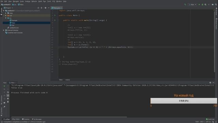Viewport: 218px width, 123px height.
Task: Toggle the Structure tool window side tab
Action: [x=1, y=100]
